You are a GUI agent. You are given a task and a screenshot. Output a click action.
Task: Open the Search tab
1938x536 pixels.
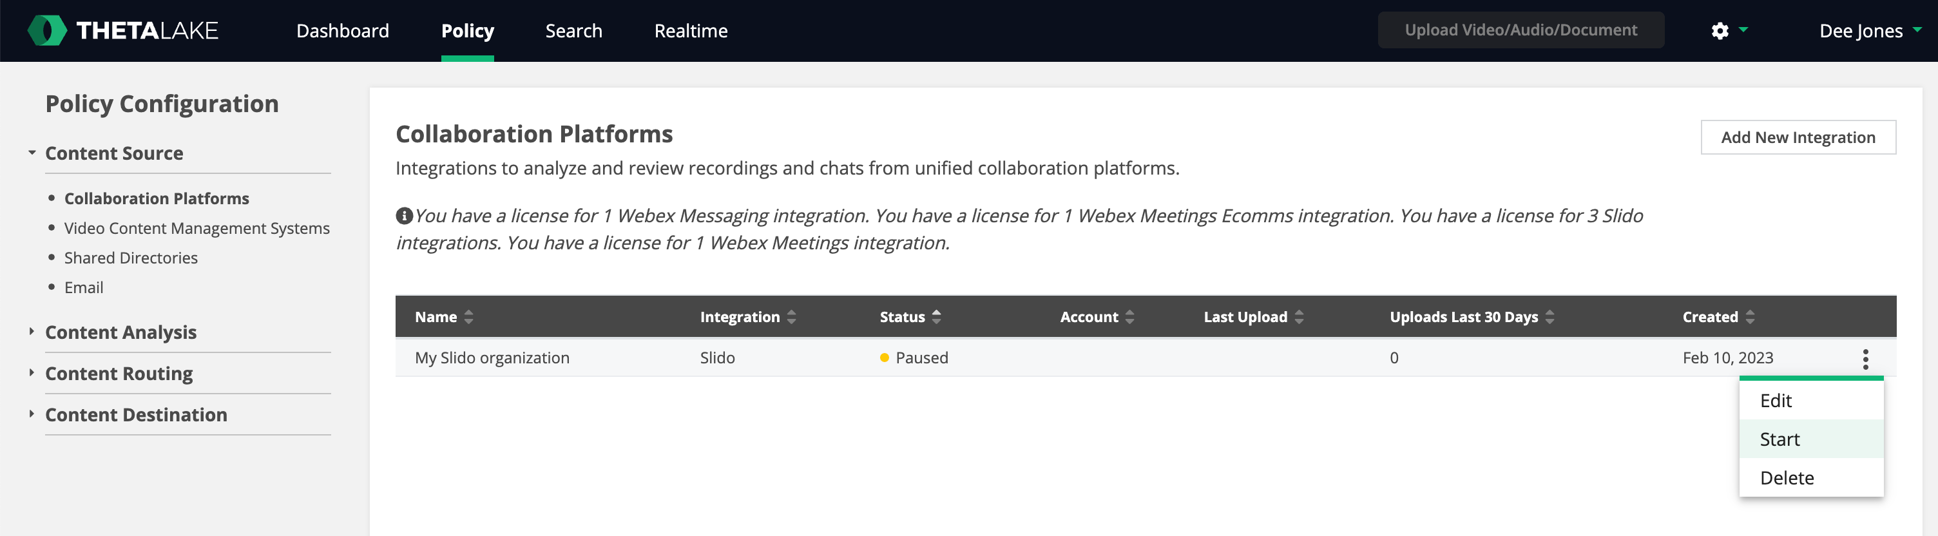[573, 31]
